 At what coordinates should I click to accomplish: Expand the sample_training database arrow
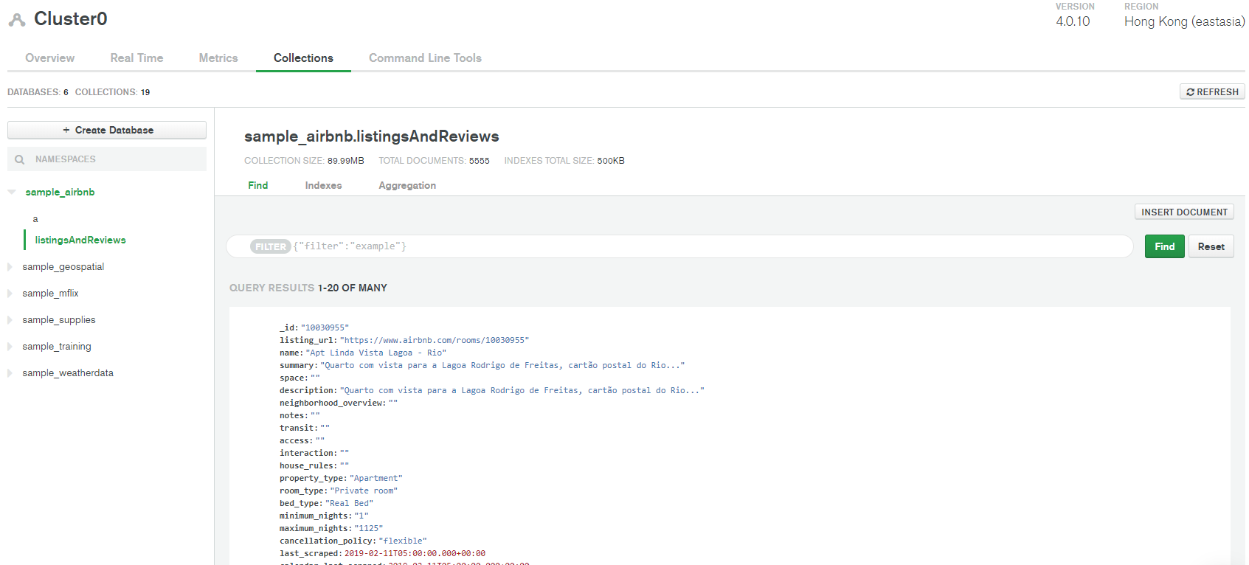pos(10,347)
